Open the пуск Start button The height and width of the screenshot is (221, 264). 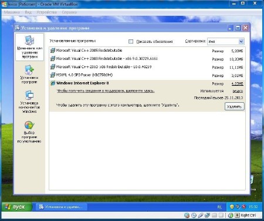[x=17, y=207]
